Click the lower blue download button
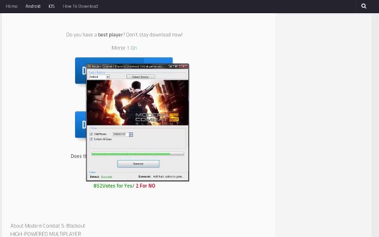Image resolution: width=379 pixels, height=237 pixels. coord(80,124)
